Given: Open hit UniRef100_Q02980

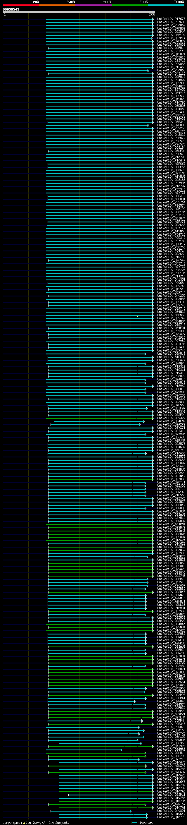Looking at the screenshot, I should tap(171, 83).
